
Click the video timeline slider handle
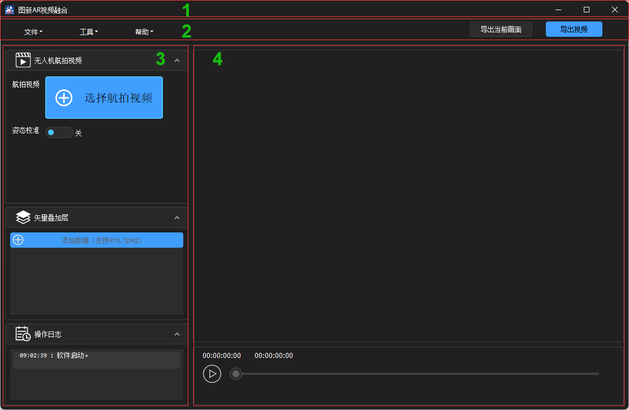click(x=236, y=374)
